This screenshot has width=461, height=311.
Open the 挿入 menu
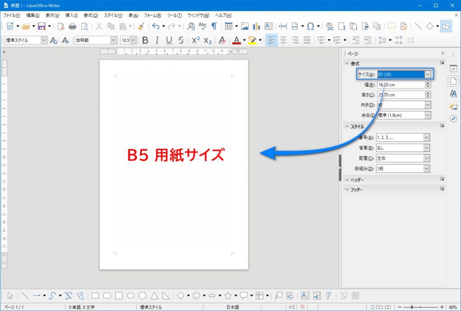71,15
